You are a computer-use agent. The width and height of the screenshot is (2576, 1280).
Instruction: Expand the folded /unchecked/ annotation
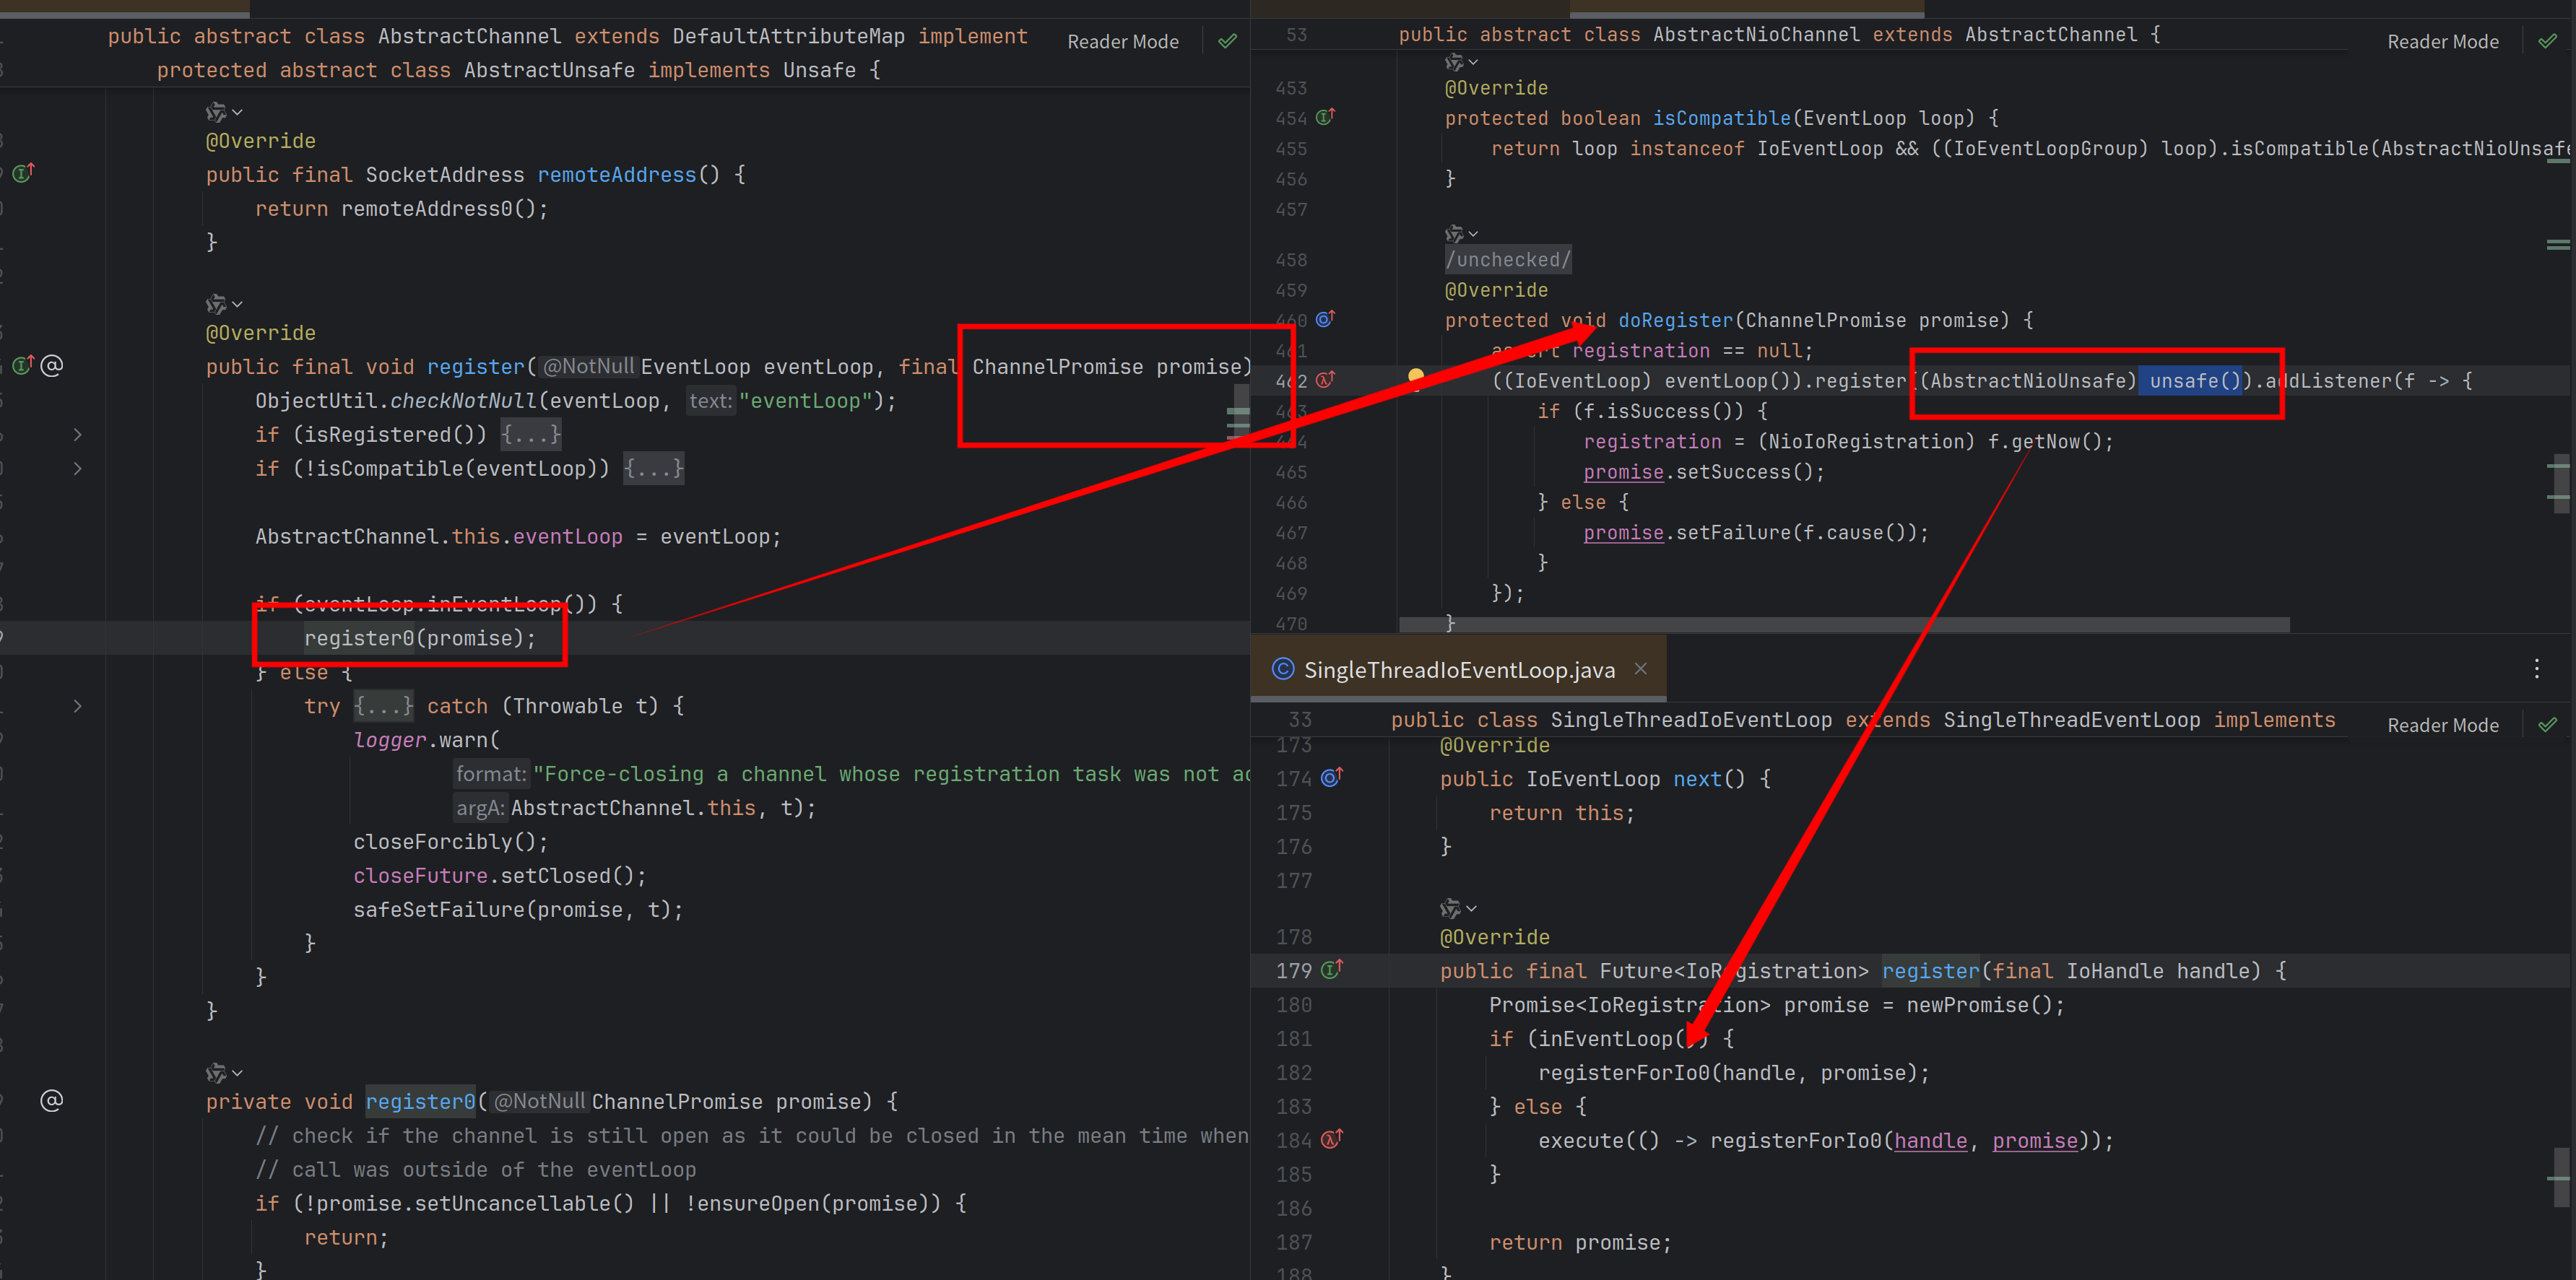[1508, 260]
